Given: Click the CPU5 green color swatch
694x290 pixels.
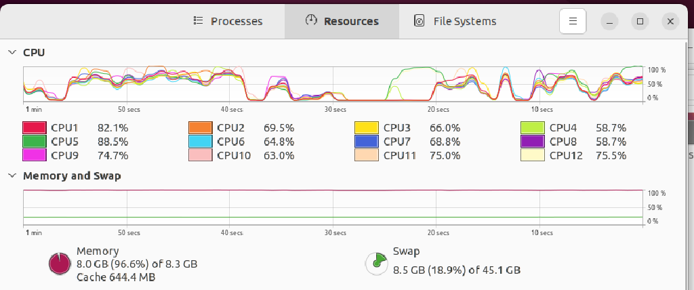Looking at the screenshot, I should click(35, 142).
